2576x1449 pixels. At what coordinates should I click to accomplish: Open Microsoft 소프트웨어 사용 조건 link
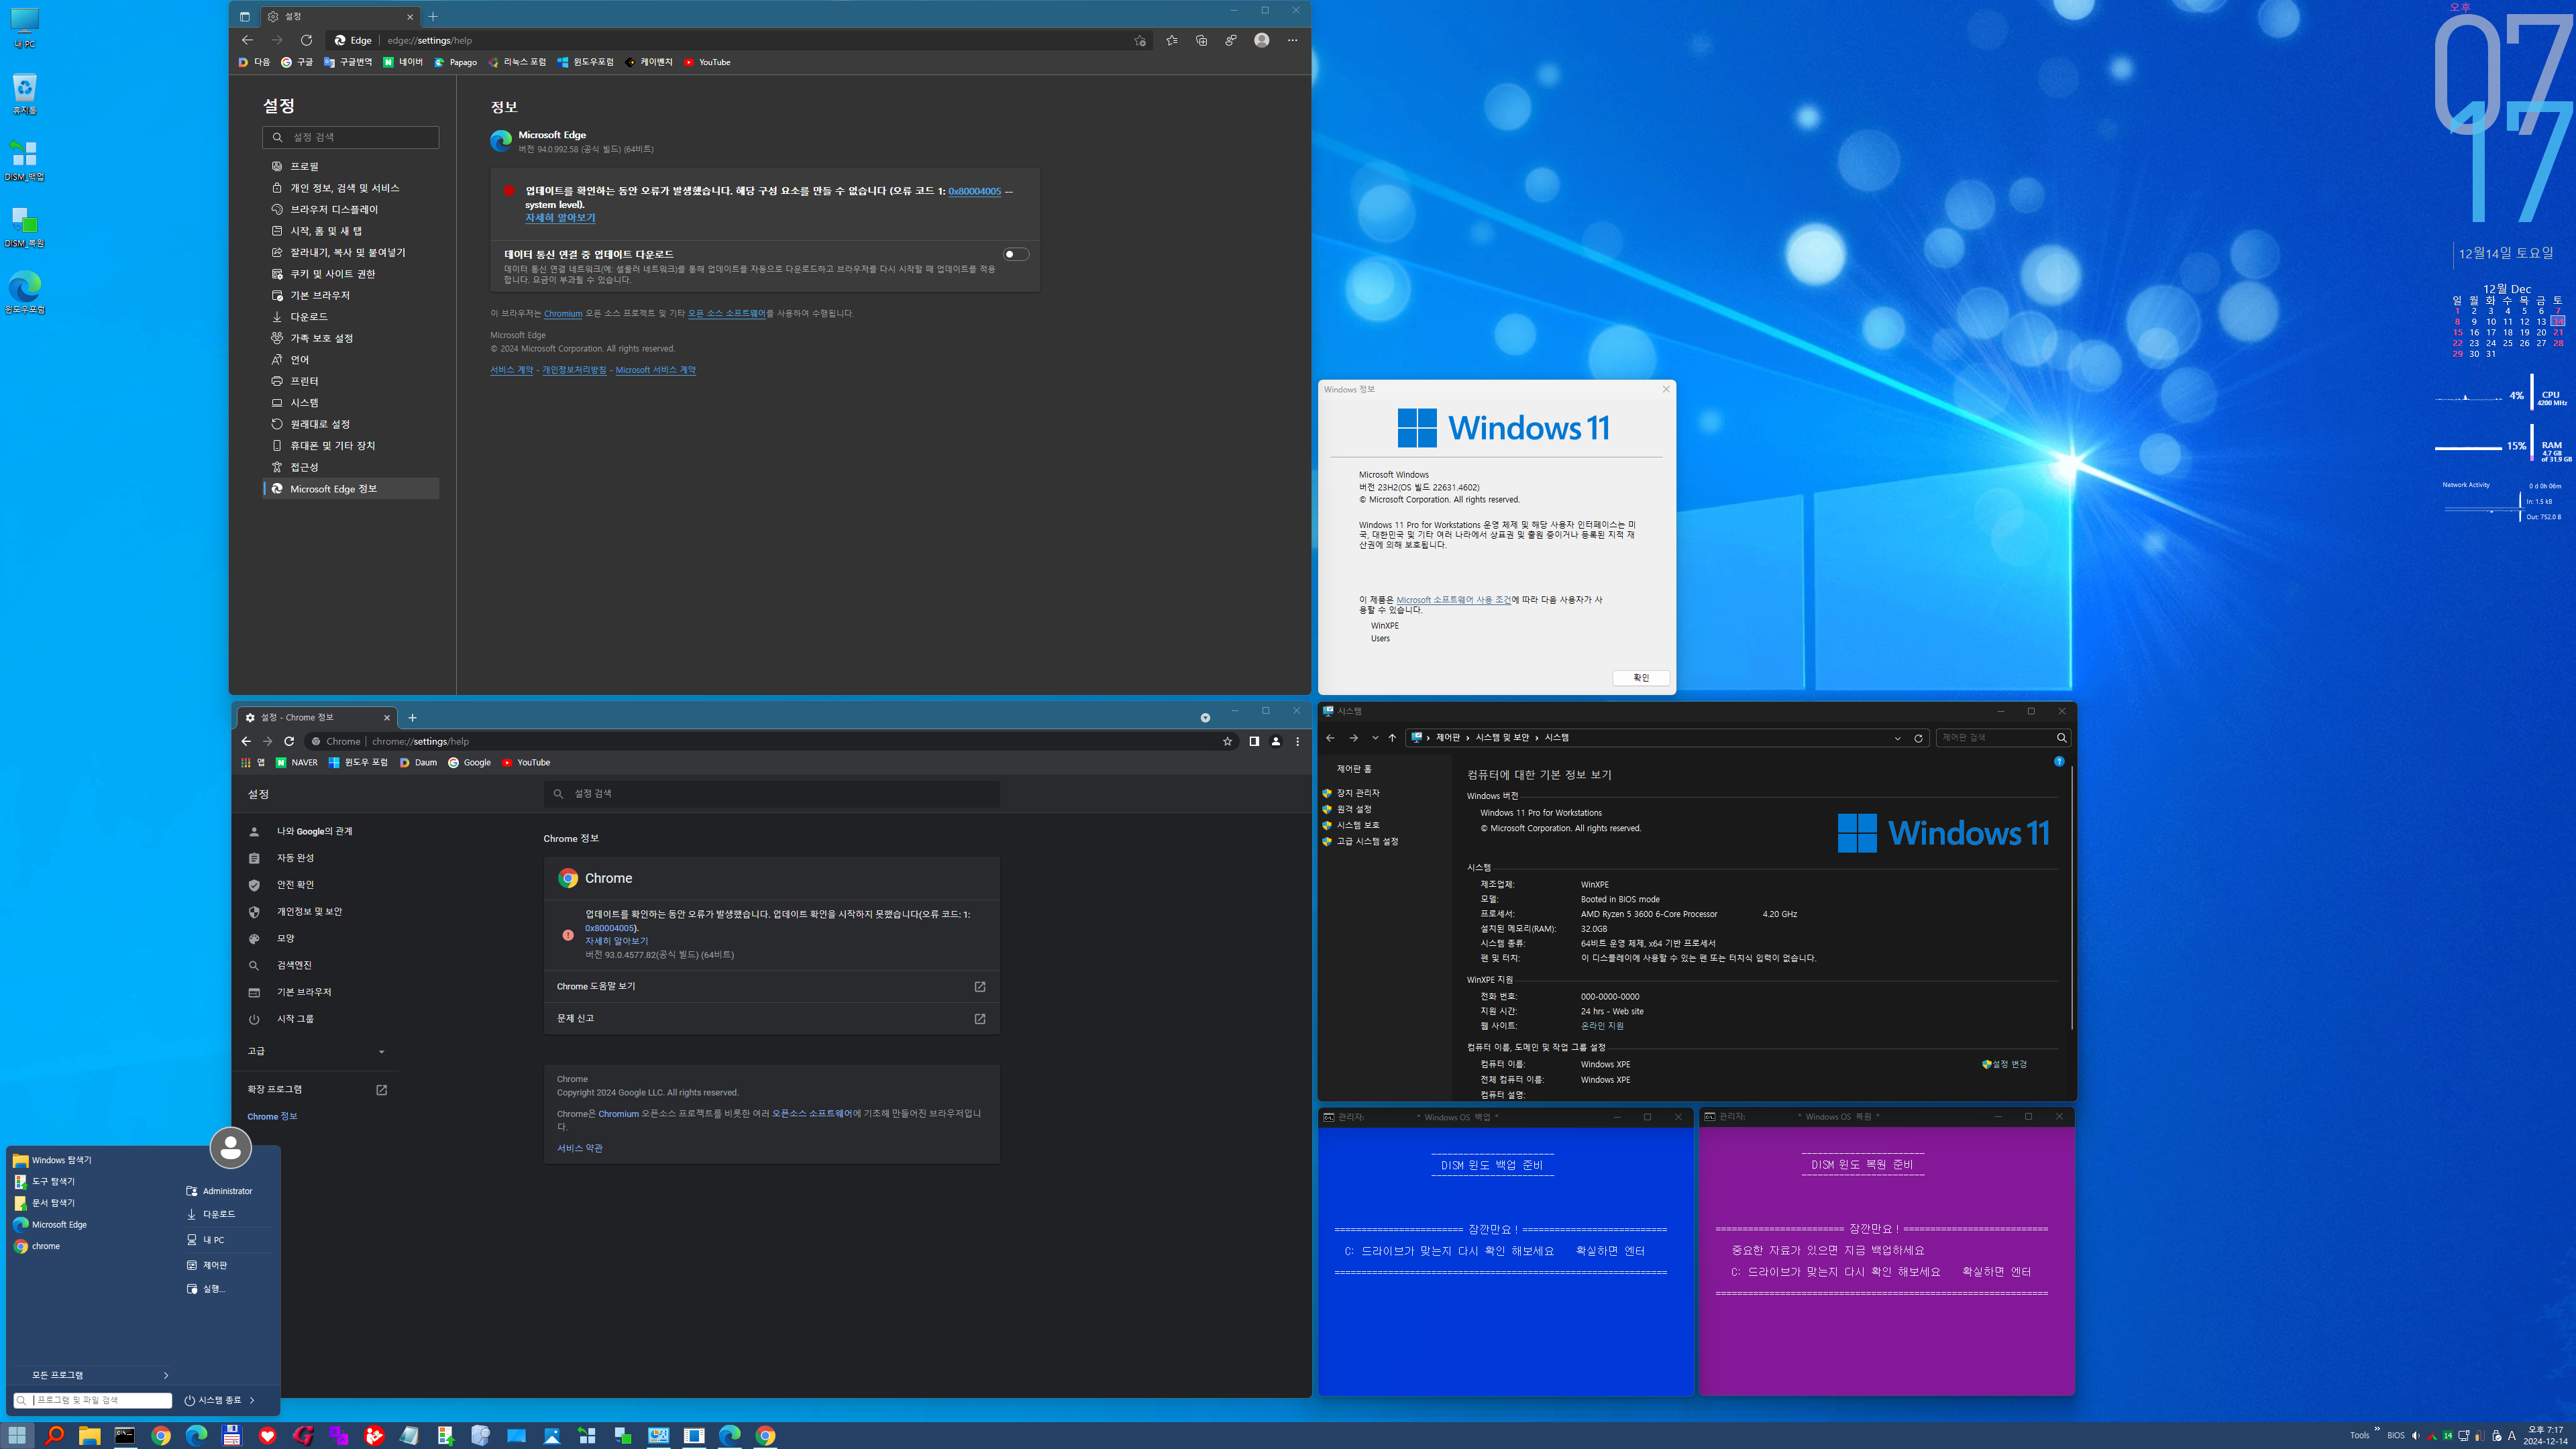tap(1453, 600)
